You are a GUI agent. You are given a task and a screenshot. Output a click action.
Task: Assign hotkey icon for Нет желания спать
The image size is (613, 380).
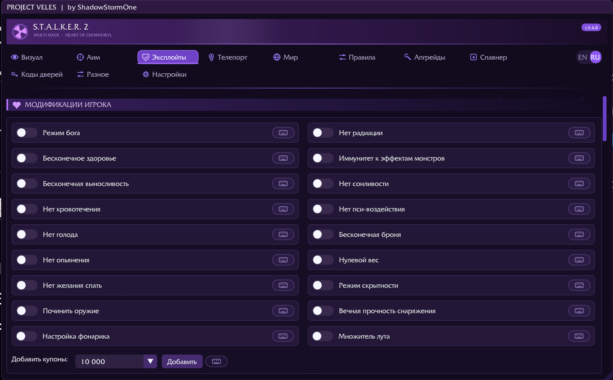(x=283, y=285)
